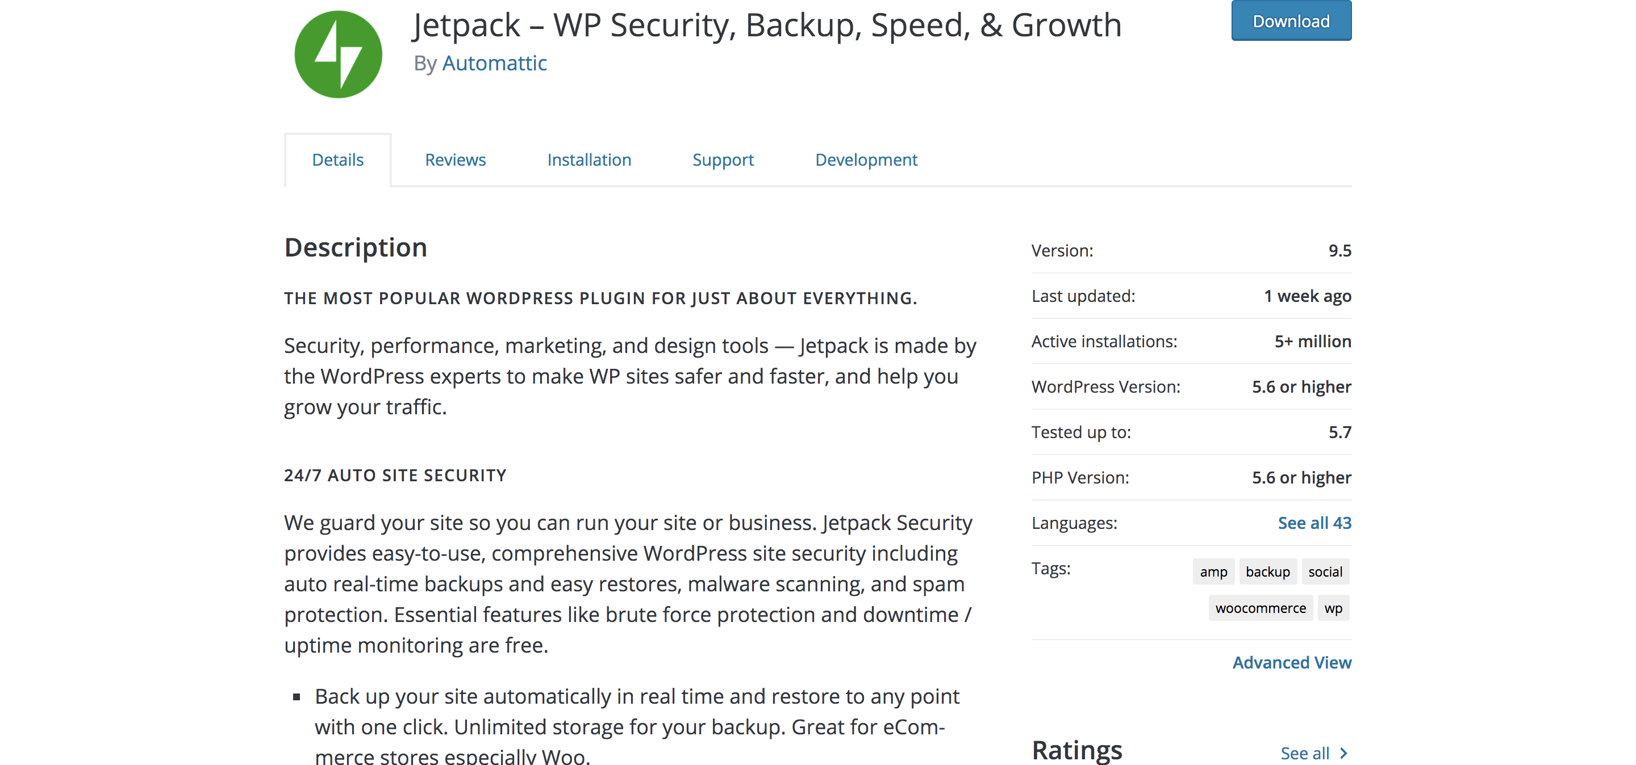Expand the Development section
This screenshot has height=765, width=1636.
[866, 159]
